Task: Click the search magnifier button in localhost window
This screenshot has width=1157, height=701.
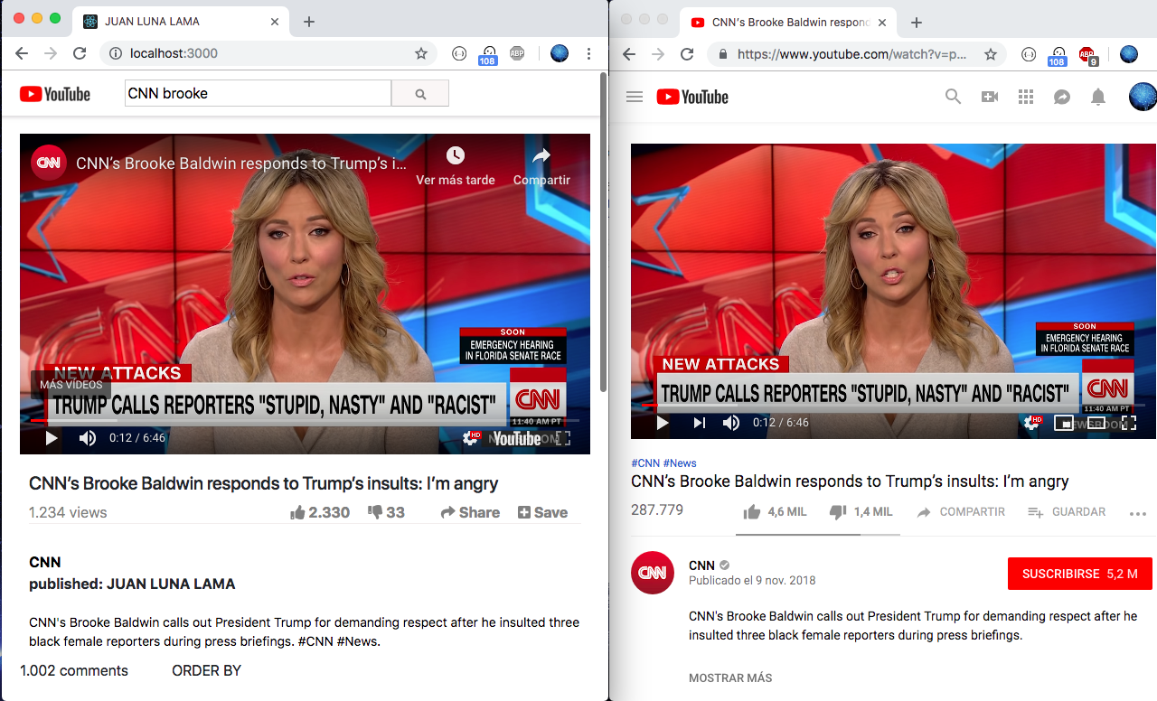Action: pyautogui.click(x=420, y=94)
